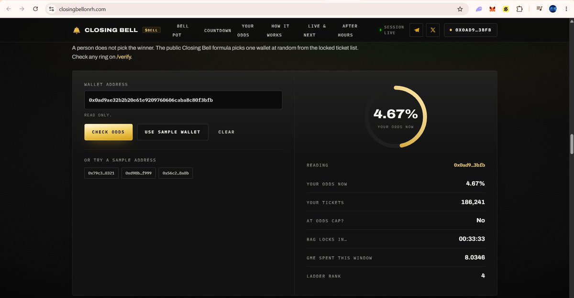Click the Or Try A Sample Address label
574x298 pixels.
click(120, 160)
